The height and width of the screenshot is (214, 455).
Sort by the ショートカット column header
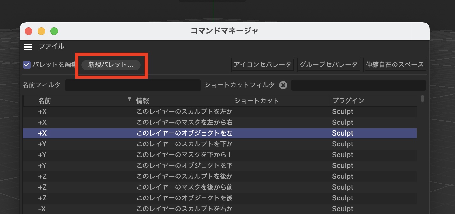[x=281, y=101]
